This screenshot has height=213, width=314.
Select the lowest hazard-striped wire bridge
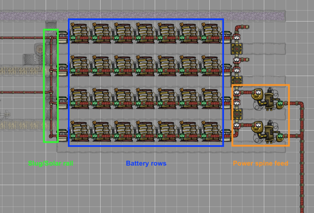[x=237, y=114]
